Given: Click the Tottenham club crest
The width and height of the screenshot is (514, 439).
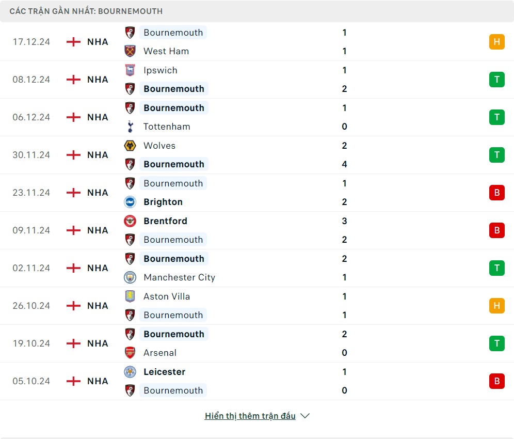Looking at the screenshot, I should pos(130,127).
